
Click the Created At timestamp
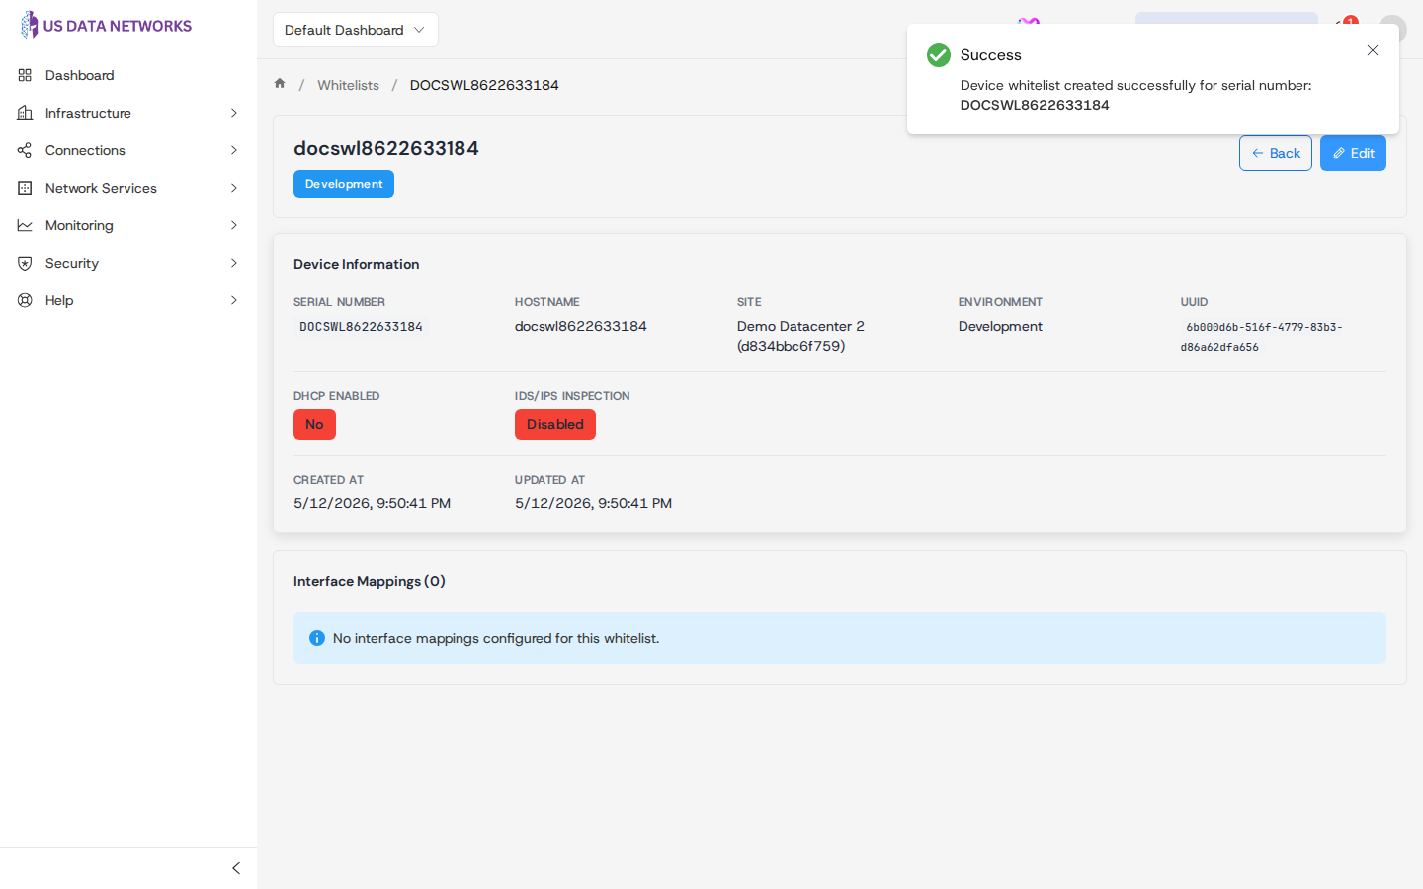click(x=372, y=503)
